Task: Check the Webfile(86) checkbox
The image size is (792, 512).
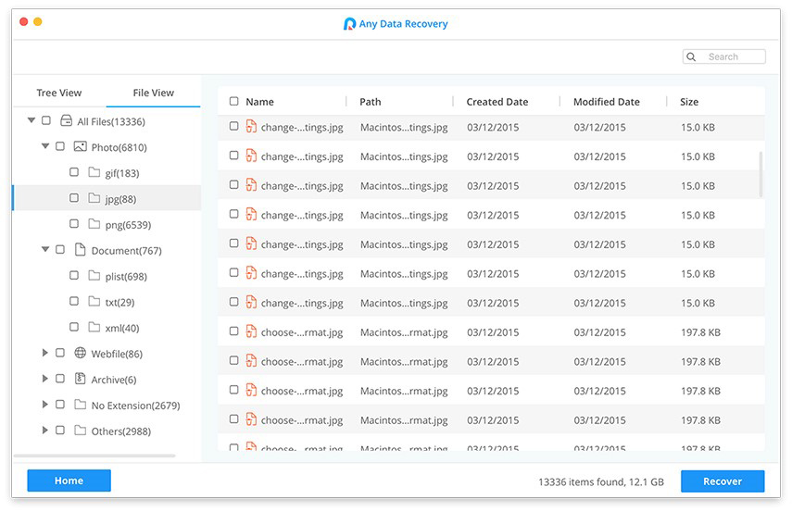Action: (60, 353)
